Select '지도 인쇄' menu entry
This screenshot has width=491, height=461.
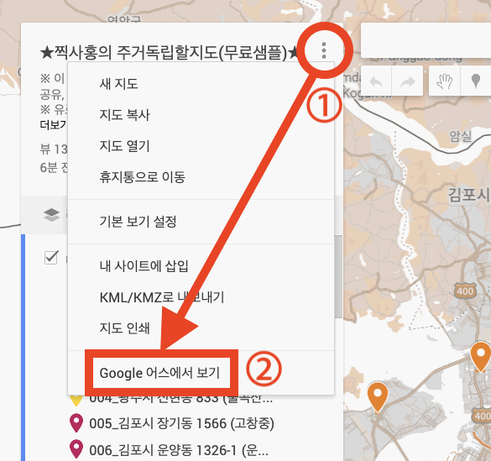[201, 328]
